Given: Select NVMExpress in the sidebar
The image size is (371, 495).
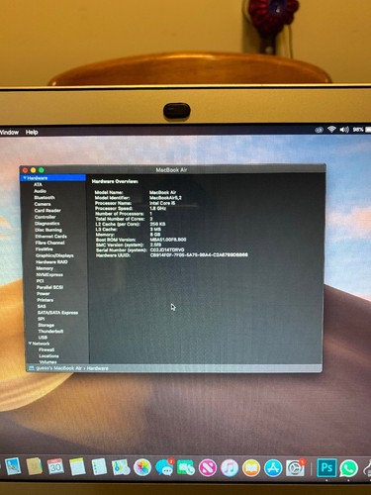Looking at the screenshot, I should pyautogui.click(x=49, y=274).
